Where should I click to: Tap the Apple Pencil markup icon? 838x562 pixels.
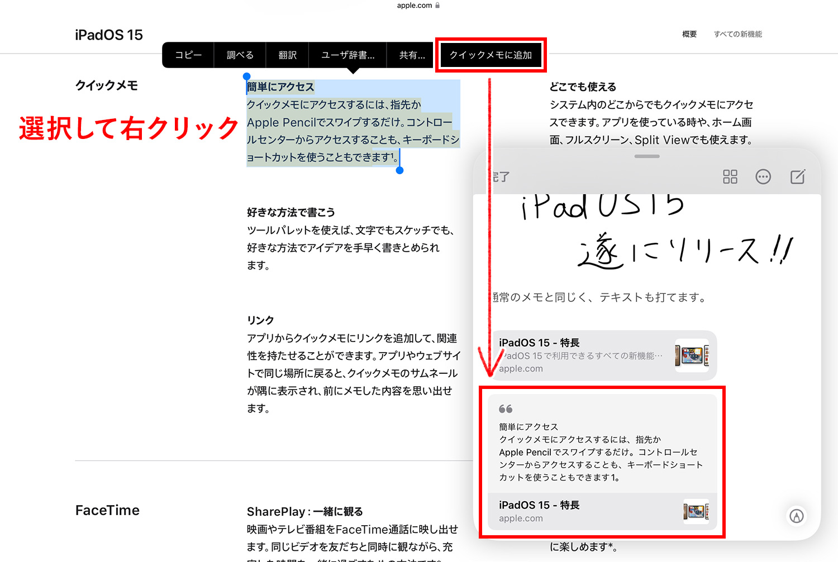797,516
